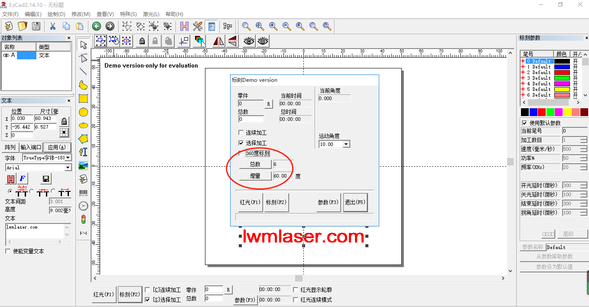Viewport: 589px width, 307px height.
Task: Toggle [S]选择加工 checkbox in bottom bar
Action: click(147, 300)
